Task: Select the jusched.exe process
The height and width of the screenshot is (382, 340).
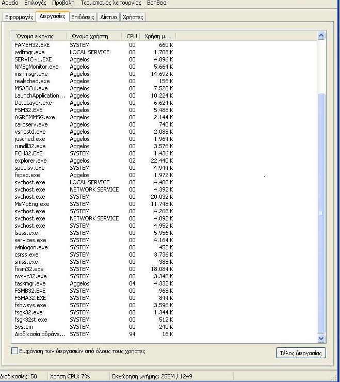Action: coord(93,139)
